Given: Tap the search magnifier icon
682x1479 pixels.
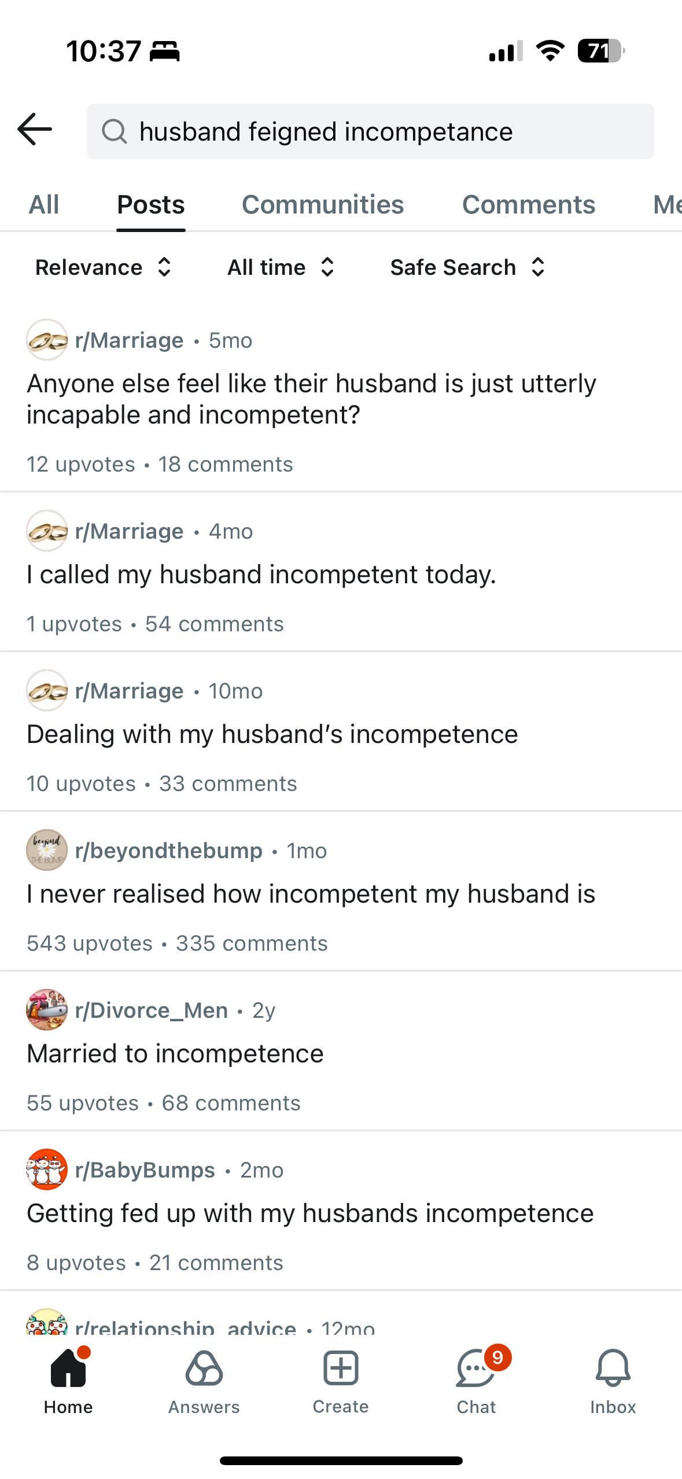Looking at the screenshot, I should click(x=114, y=131).
